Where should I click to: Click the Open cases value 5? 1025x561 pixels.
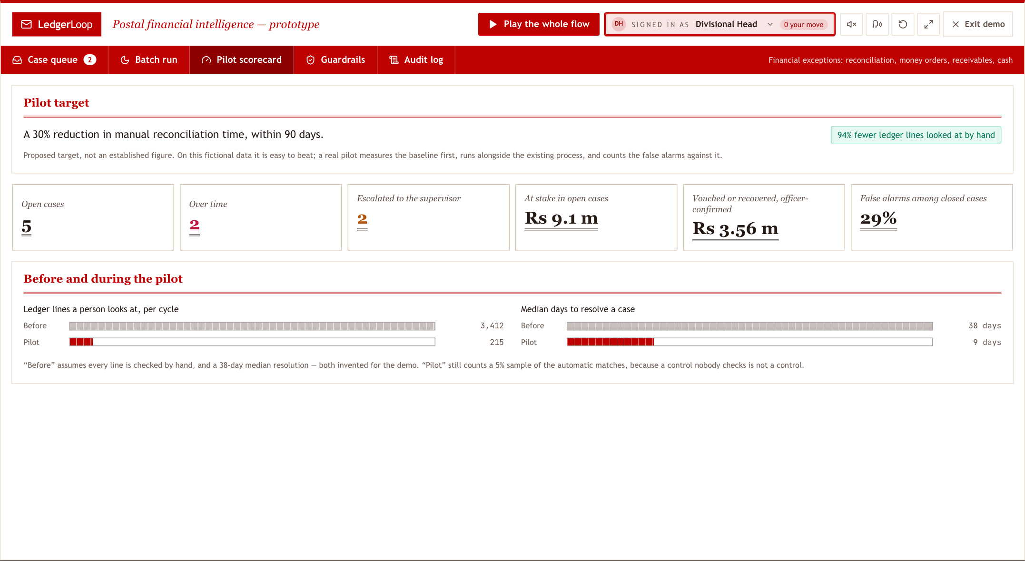pos(27,226)
